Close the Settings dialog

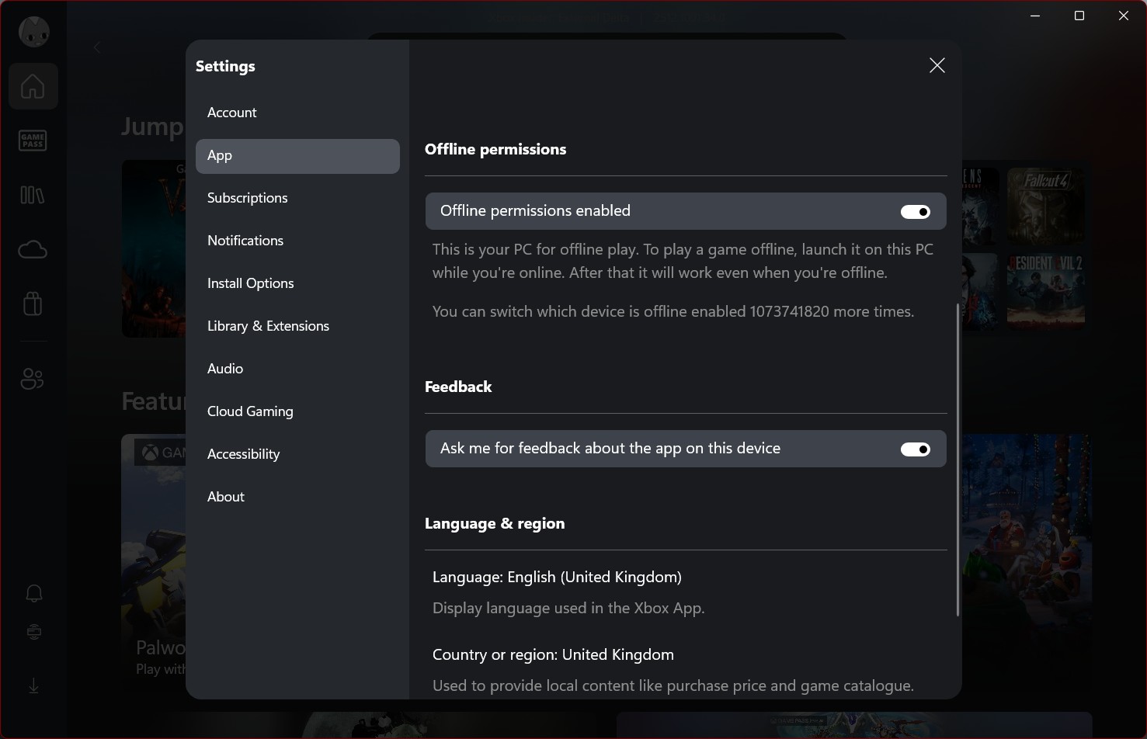click(937, 66)
